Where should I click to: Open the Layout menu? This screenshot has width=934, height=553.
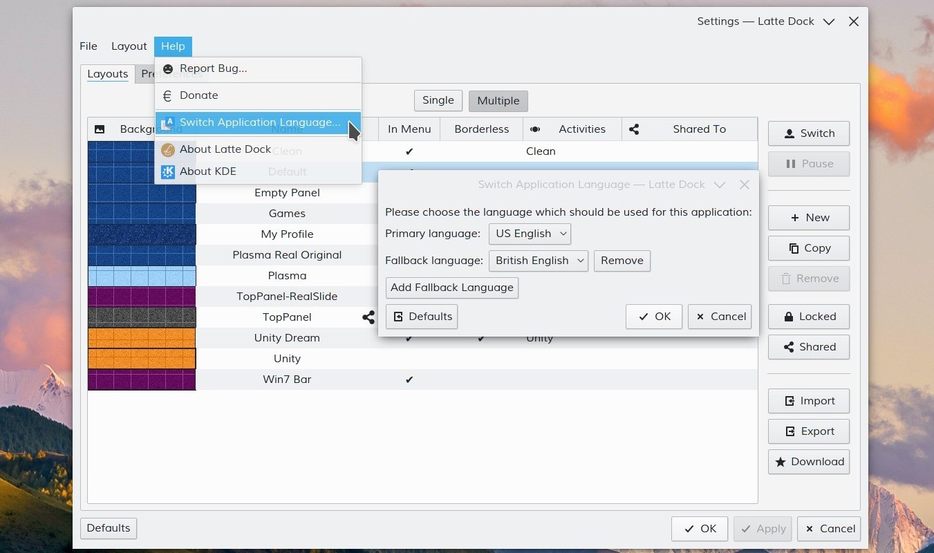click(129, 46)
